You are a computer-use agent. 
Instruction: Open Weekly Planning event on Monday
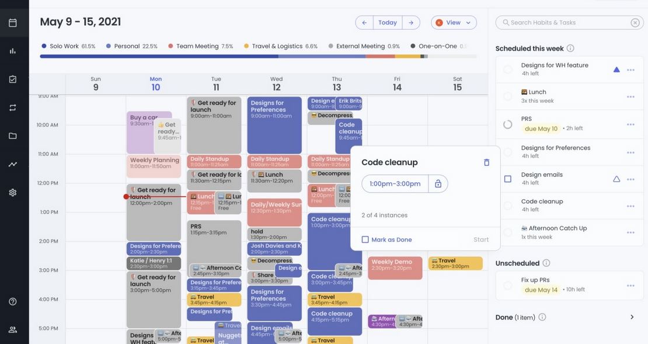coord(154,166)
